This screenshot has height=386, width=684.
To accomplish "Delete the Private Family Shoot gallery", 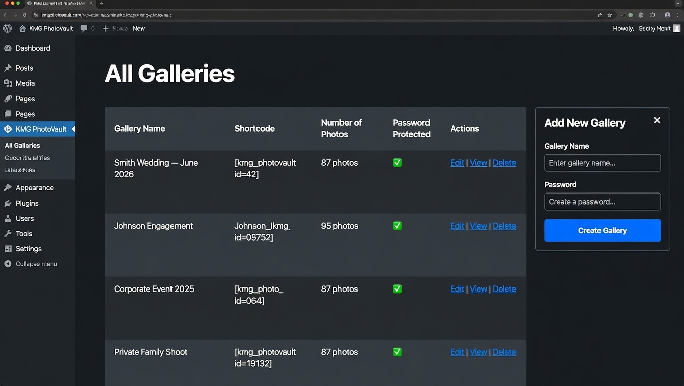I will point(504,352).
